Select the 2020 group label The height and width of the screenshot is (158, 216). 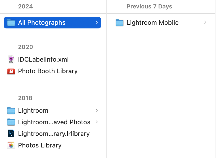click(x=25, y=47)
